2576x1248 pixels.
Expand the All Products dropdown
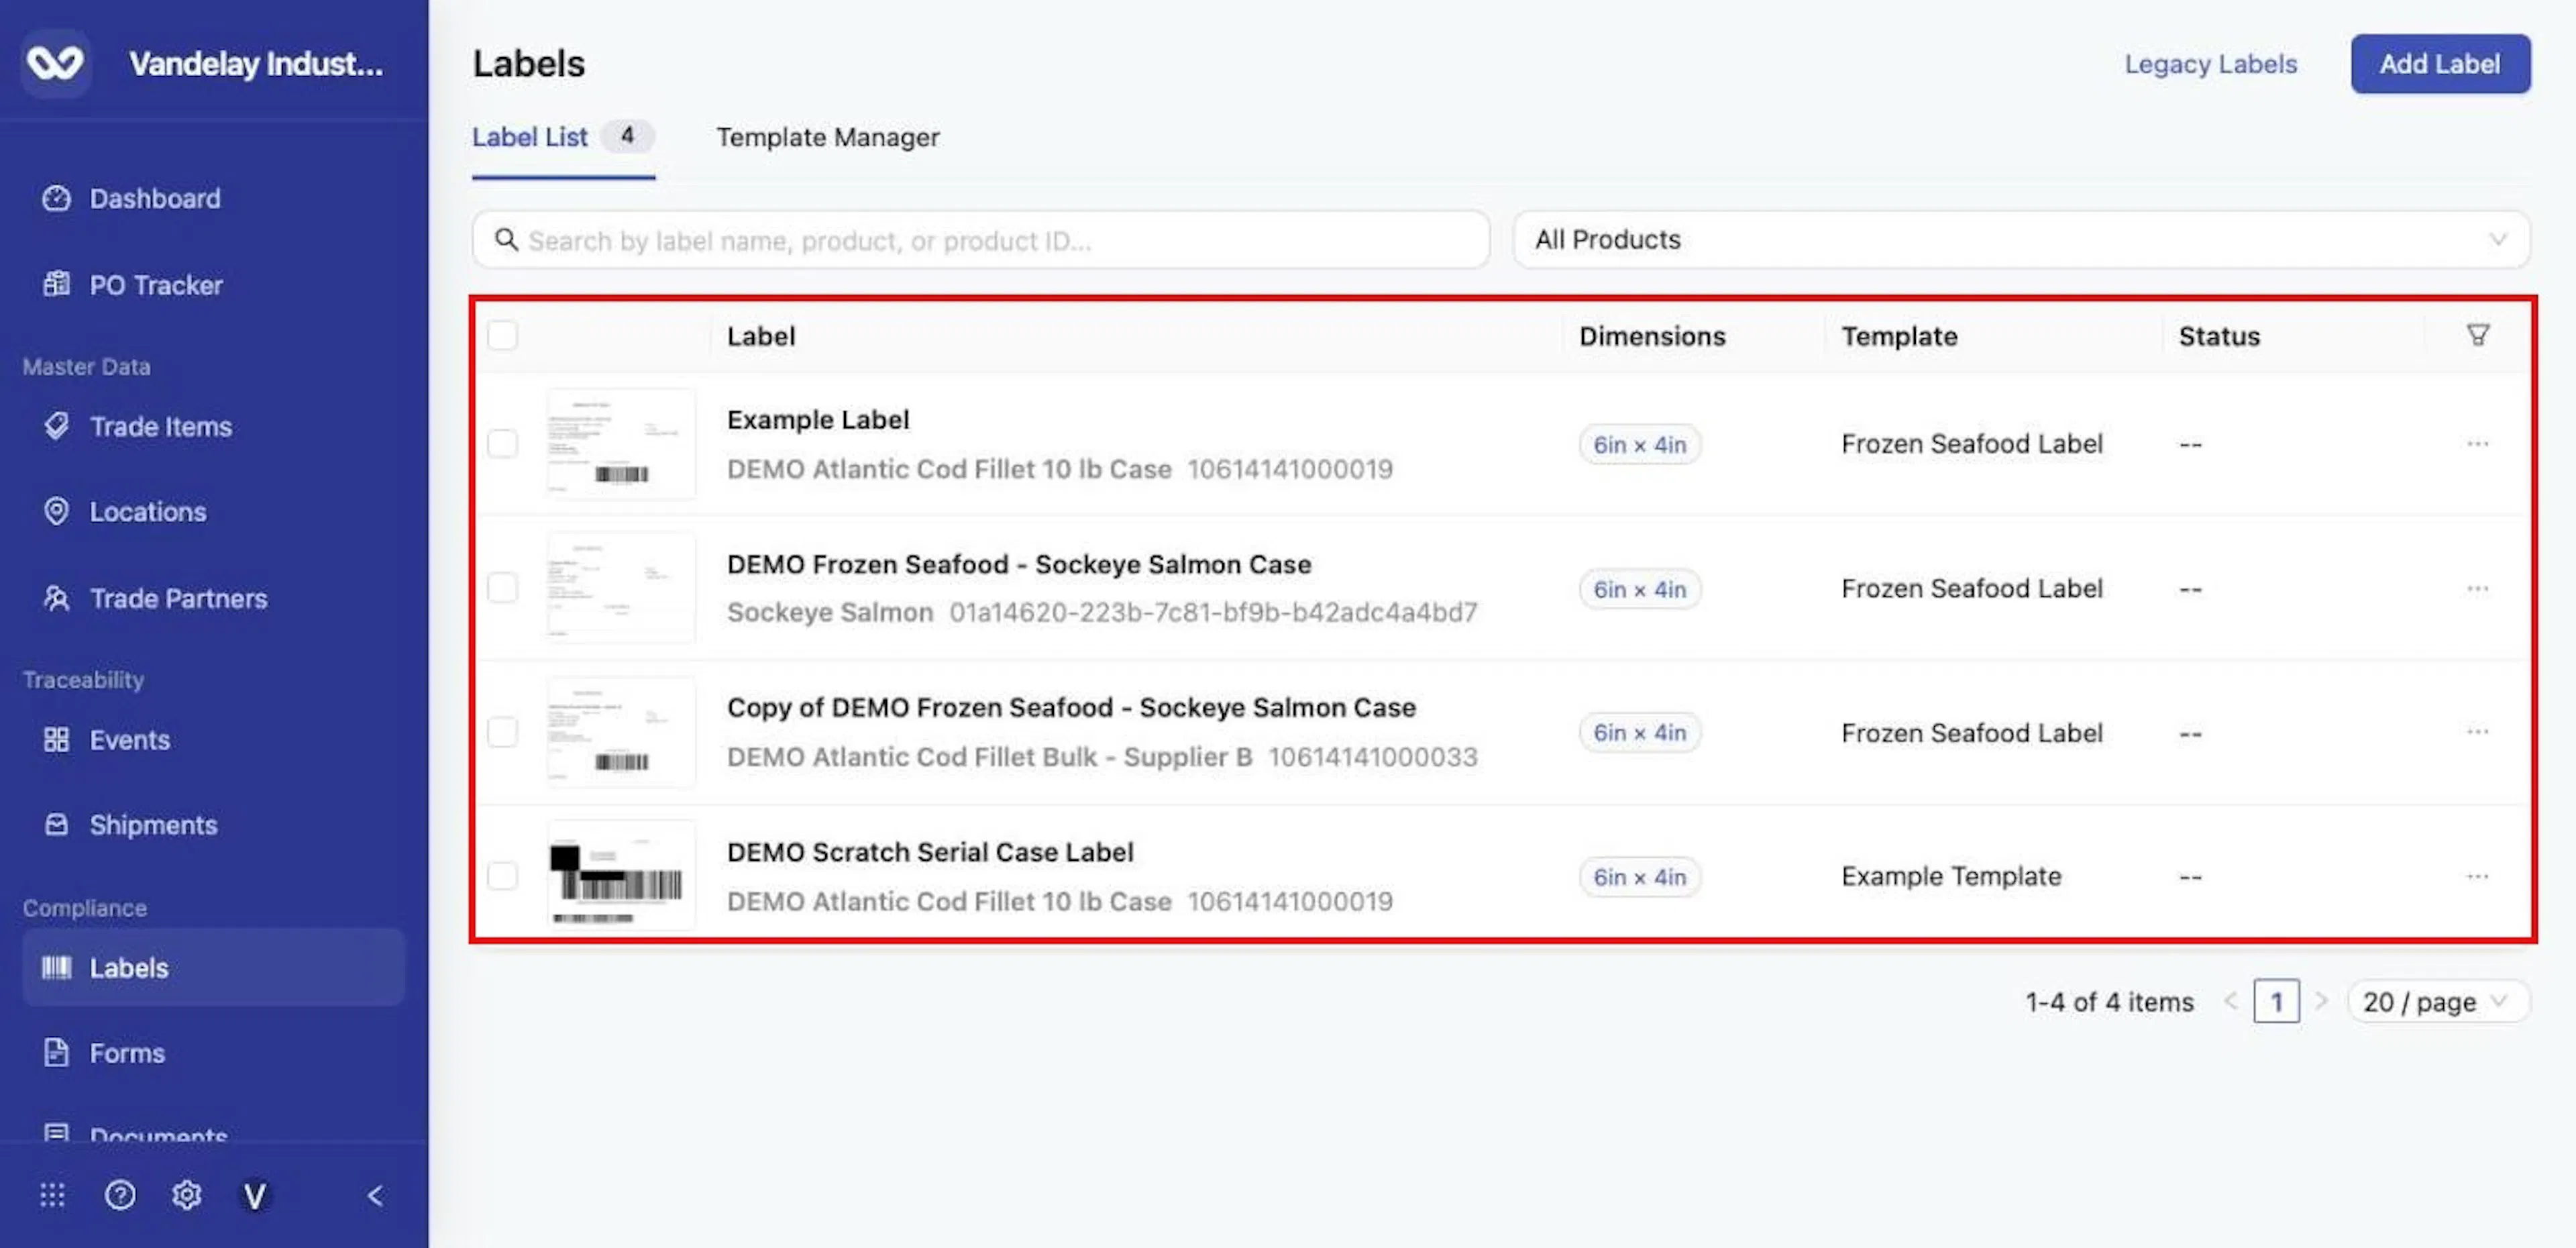coord(2021,240)
